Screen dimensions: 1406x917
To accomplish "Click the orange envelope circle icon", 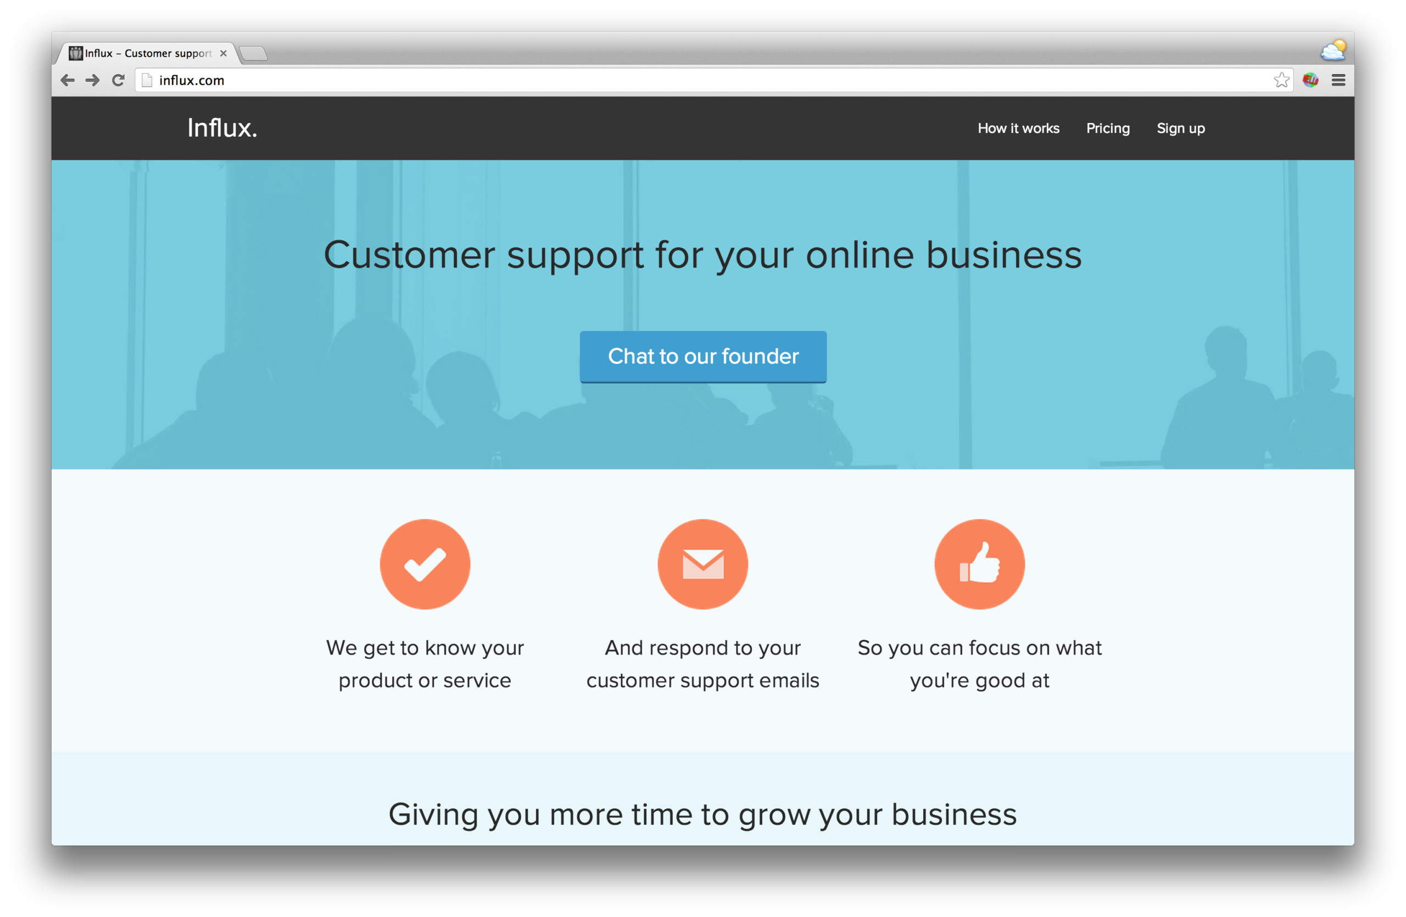I will pos(702,564).
